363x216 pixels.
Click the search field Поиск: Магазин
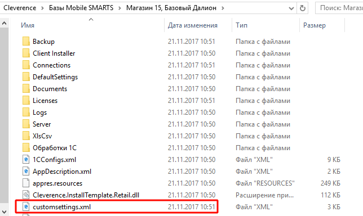tap(339, 8)
